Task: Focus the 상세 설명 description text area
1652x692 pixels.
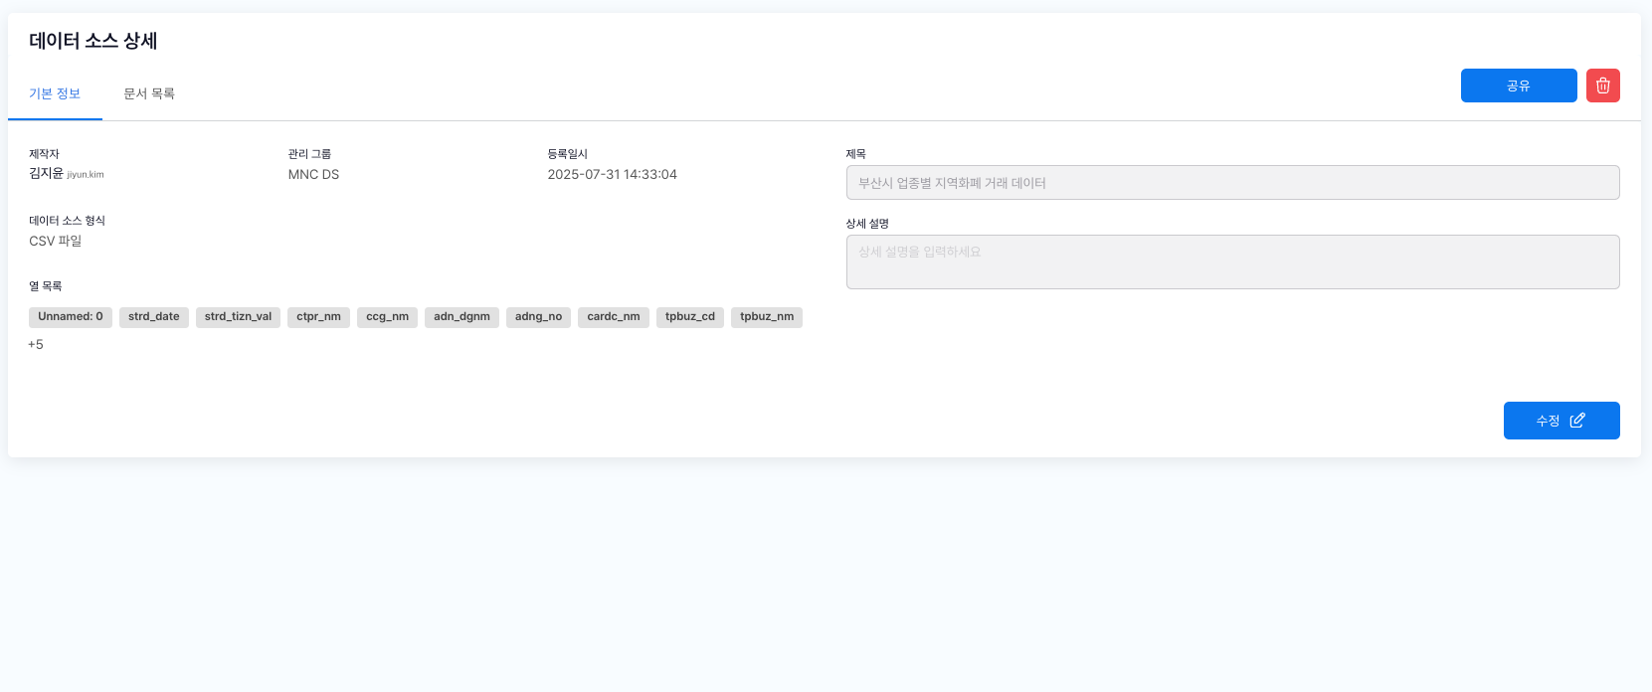Action: pos(1231,261)
